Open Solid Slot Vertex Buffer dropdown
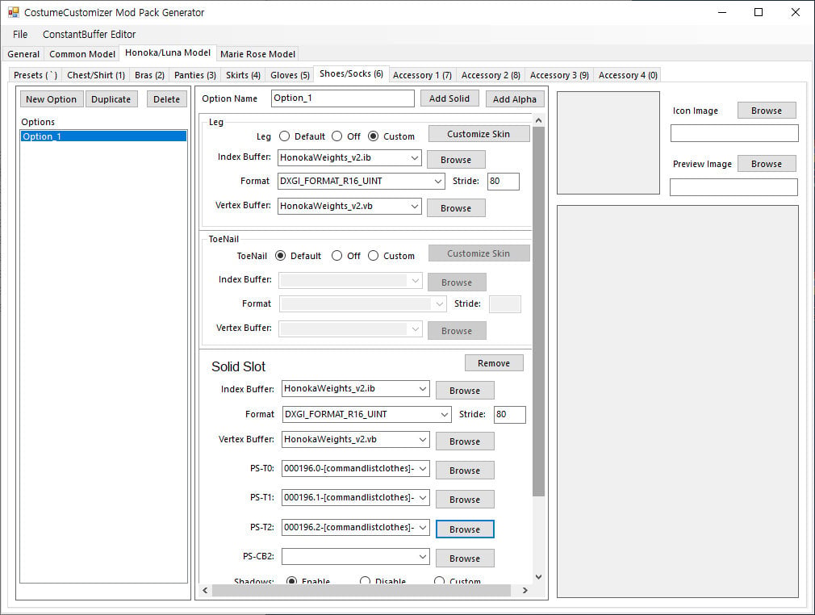This screenshot has width=815, height=615. 423,439
